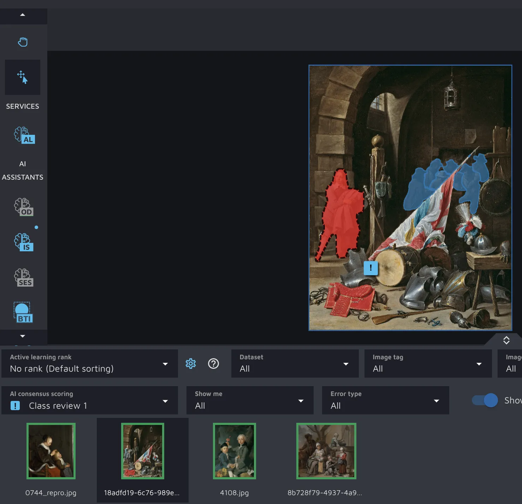This screenshot has width=522, height=504.
Task: Open the OD object detection assistant
Action: point(24,207)
